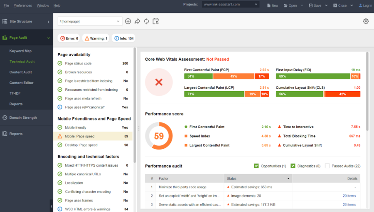Image resolution: width=374 pixels, height=212 pixels.
Task: Click the share arrow icon in toolbar
Action: click(x=137, y=21)
